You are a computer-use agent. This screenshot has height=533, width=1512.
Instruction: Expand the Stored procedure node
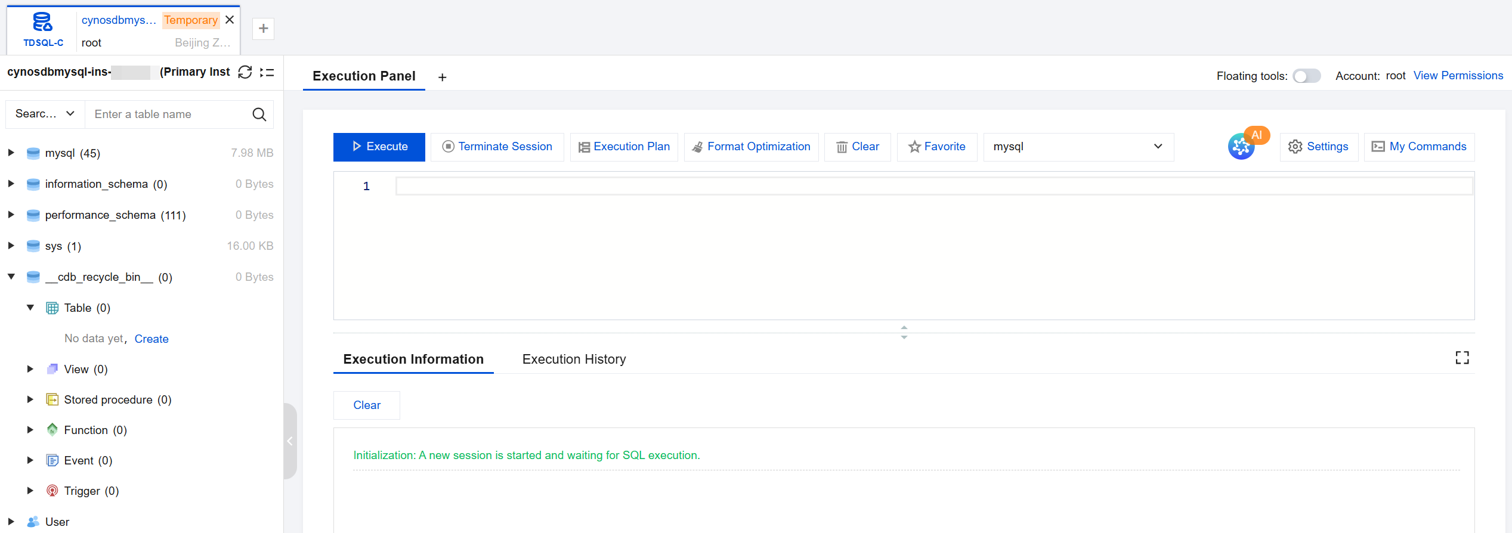(x=30, y=399)
